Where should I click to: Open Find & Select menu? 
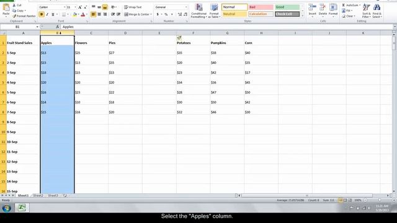click(377, 11)
